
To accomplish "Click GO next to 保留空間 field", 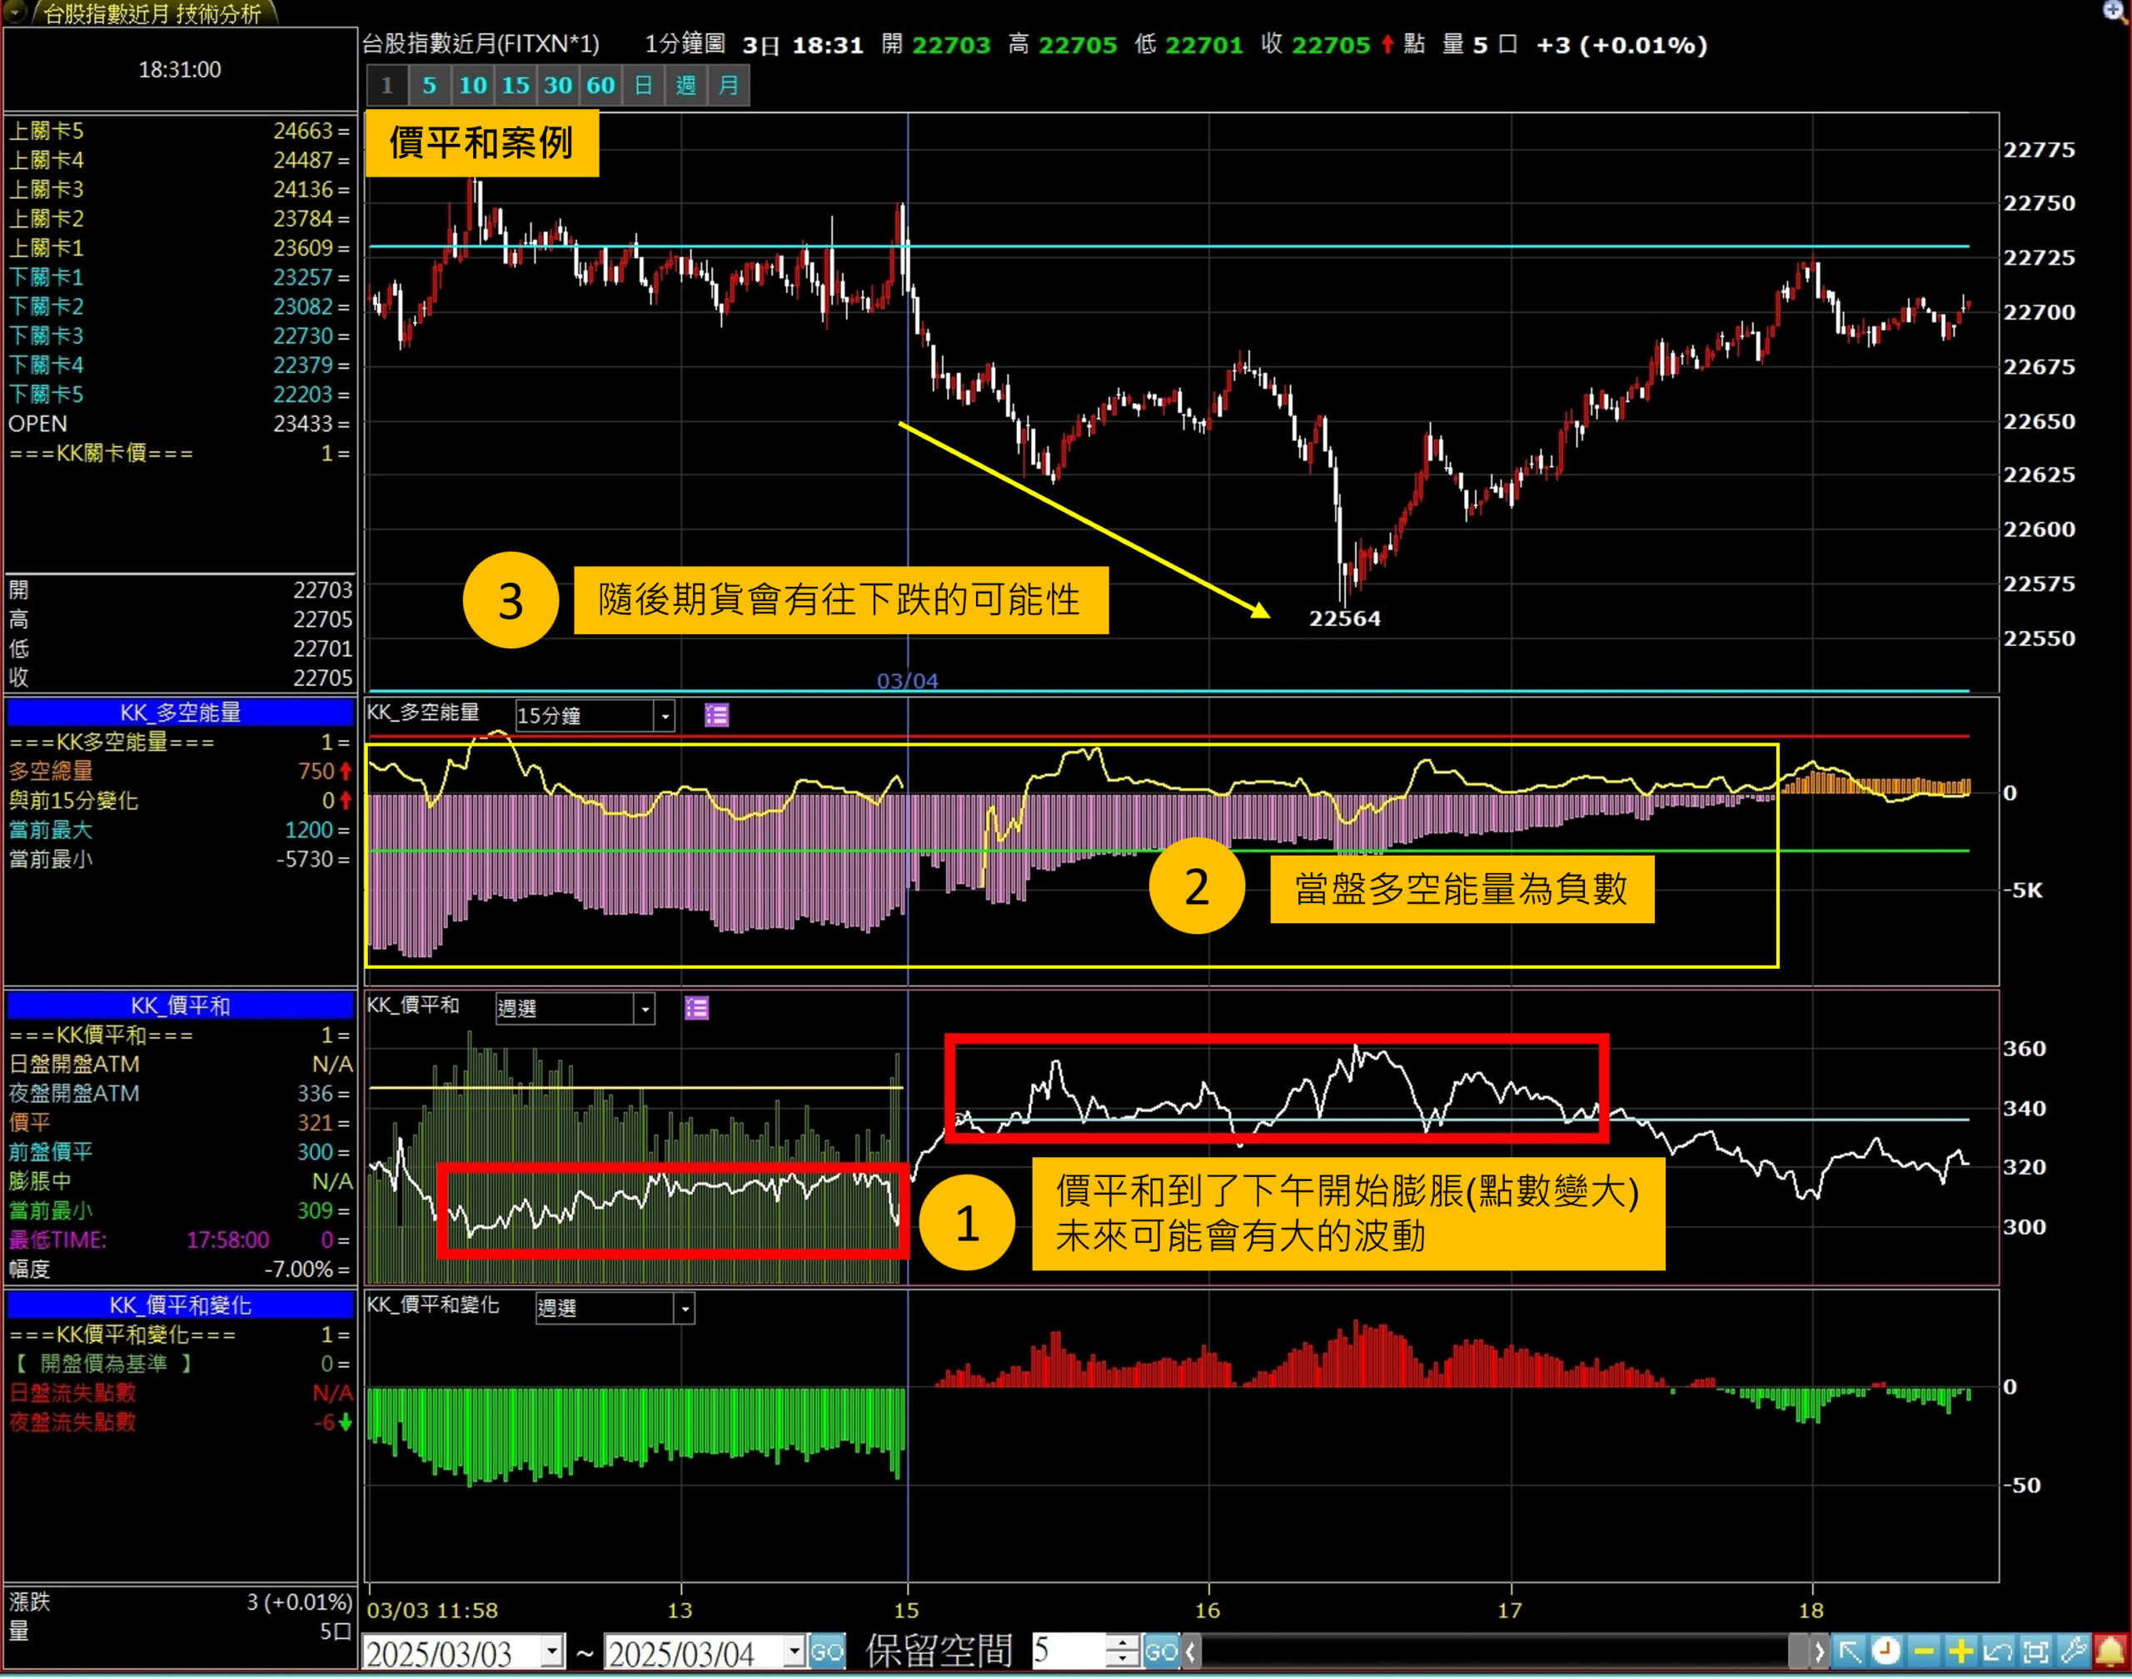I will 1162,1652.
